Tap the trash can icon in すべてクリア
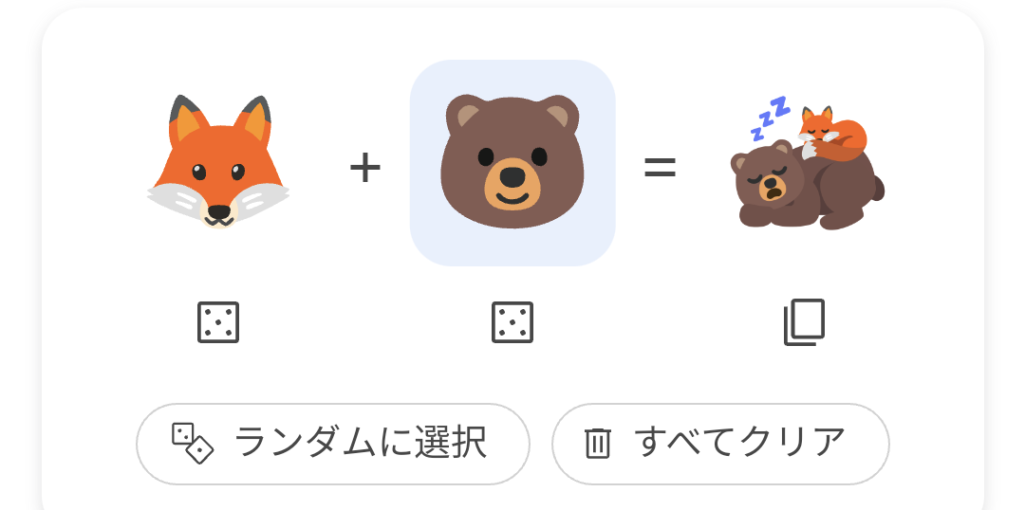Viewport: 1025px width, 510px height. (x=598, y=444)
